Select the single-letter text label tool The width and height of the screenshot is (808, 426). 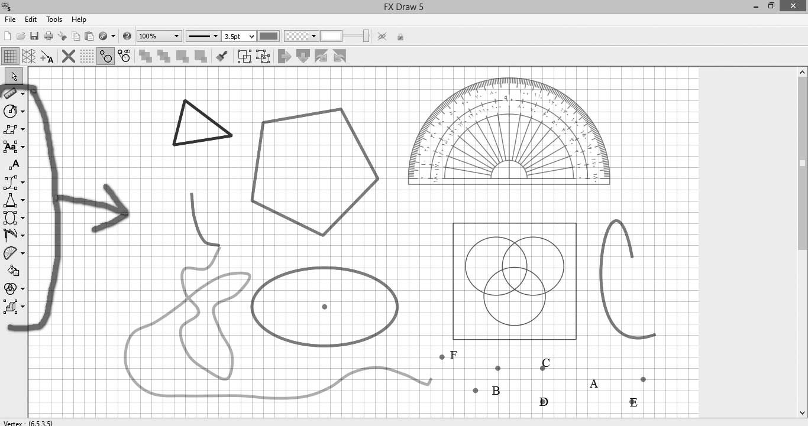click(13, 165)
